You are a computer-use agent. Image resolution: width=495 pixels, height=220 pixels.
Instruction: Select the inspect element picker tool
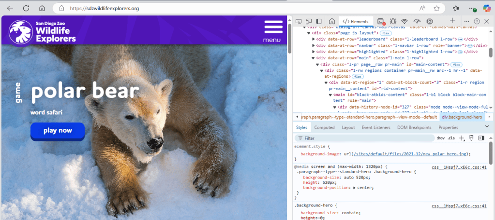[298, 21]
